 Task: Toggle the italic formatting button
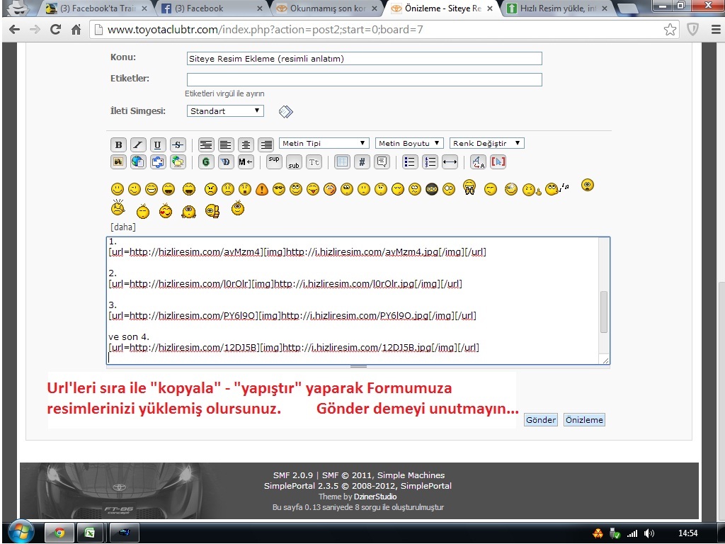[138, 144]
